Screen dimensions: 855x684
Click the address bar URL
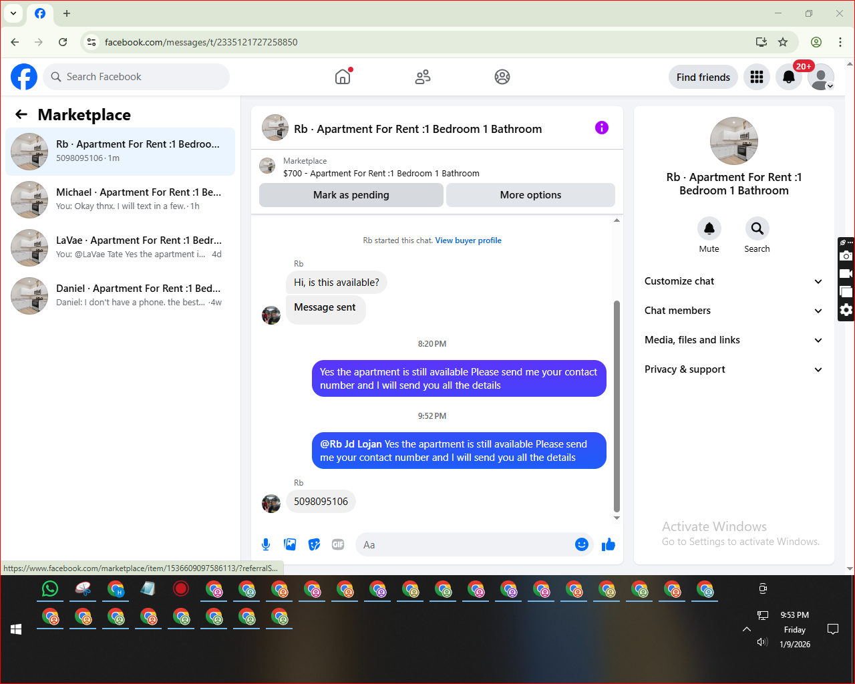pos(201,42)
